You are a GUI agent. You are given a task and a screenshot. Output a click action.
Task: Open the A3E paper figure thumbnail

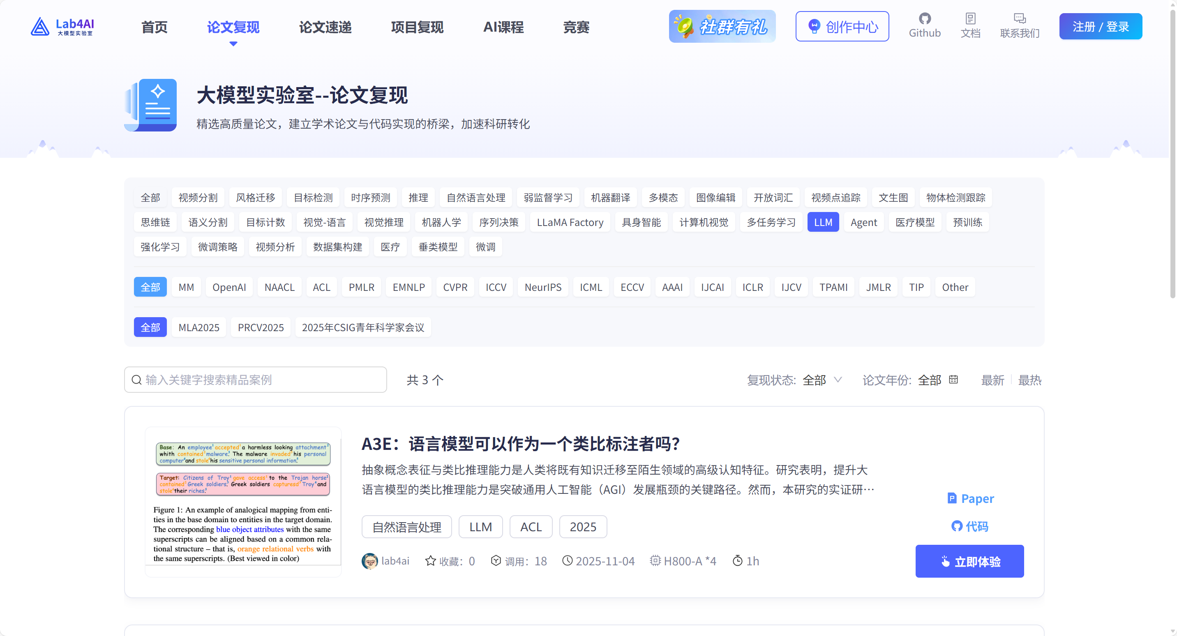tap(243, 502)
